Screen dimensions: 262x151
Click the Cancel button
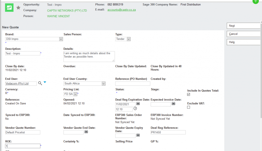coord(243,34)
